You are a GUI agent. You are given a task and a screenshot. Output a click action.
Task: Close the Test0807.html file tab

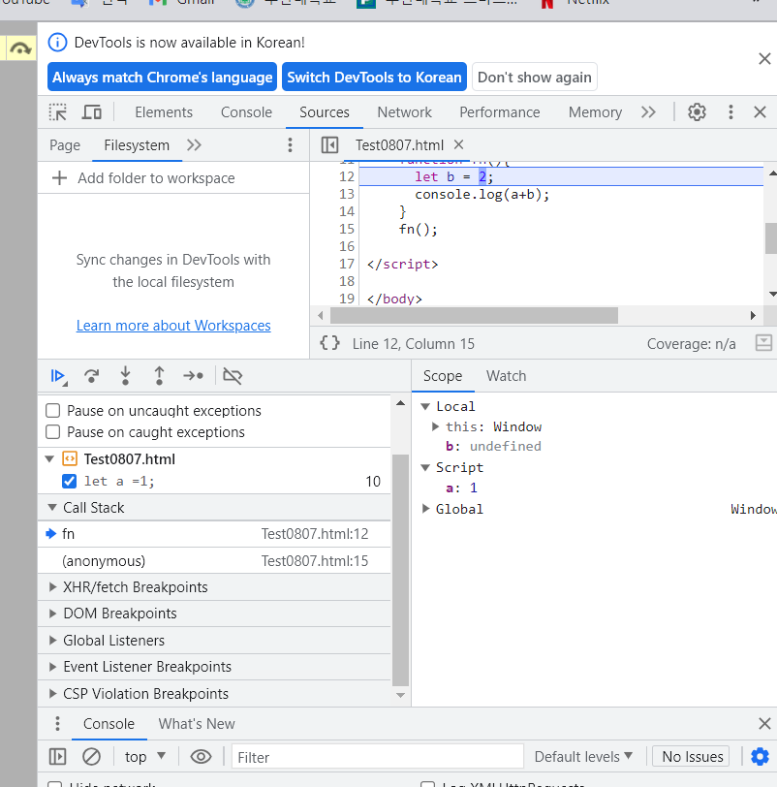click(x=458, y=144)
